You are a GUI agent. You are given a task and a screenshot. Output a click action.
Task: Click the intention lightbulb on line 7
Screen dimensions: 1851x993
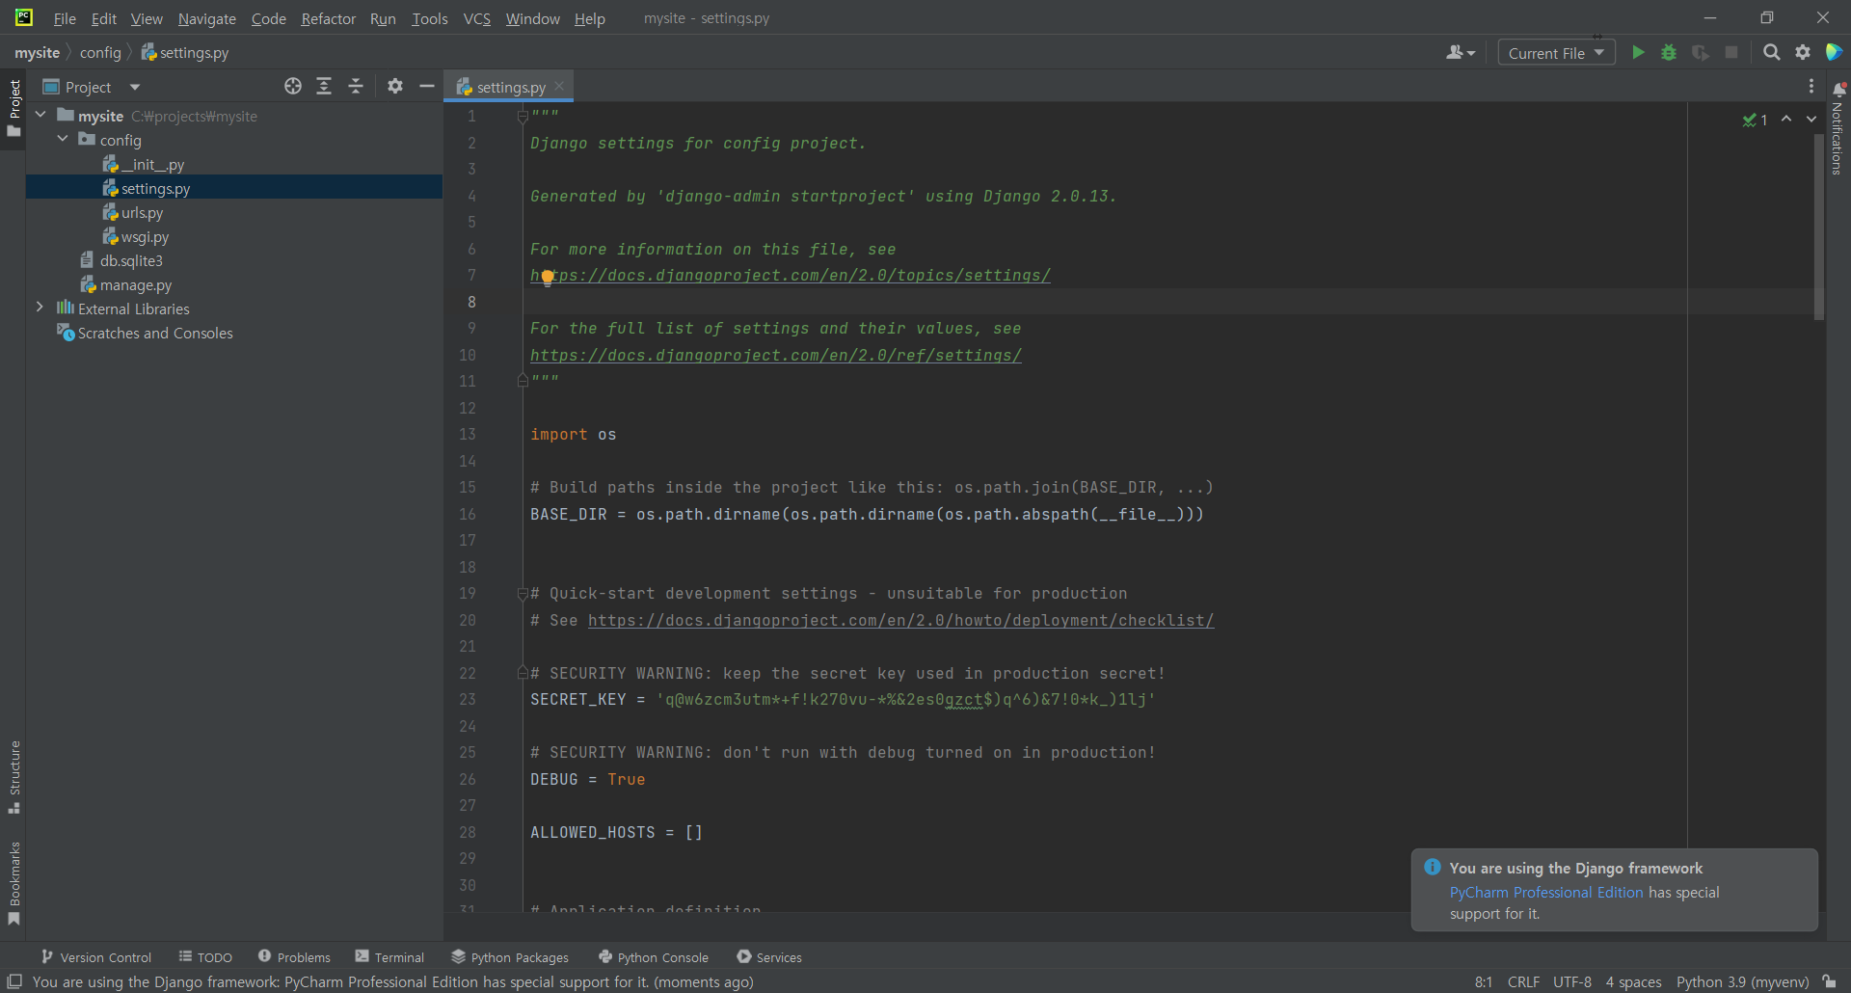click(x=548, y=277)
